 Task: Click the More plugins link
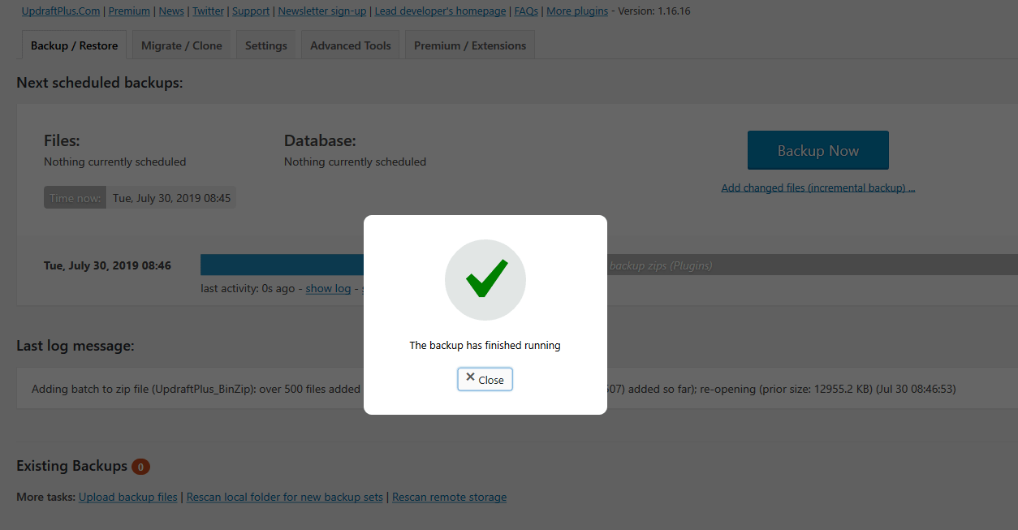(x=576, y=11)
